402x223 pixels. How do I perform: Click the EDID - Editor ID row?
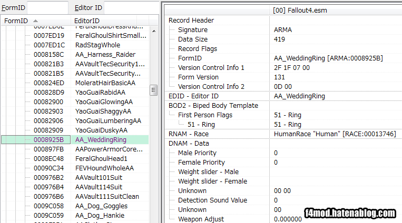(x=283, y=96)
